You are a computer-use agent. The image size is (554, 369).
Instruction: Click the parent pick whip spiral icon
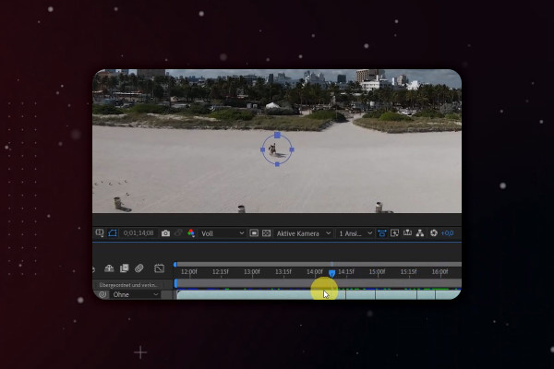(x=102, y=294)
